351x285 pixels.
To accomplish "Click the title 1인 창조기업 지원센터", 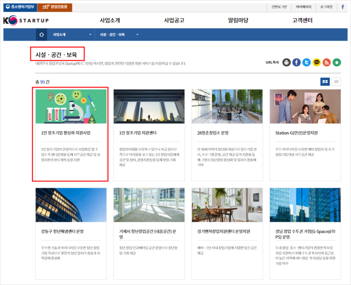I will [x=138, y=133].
